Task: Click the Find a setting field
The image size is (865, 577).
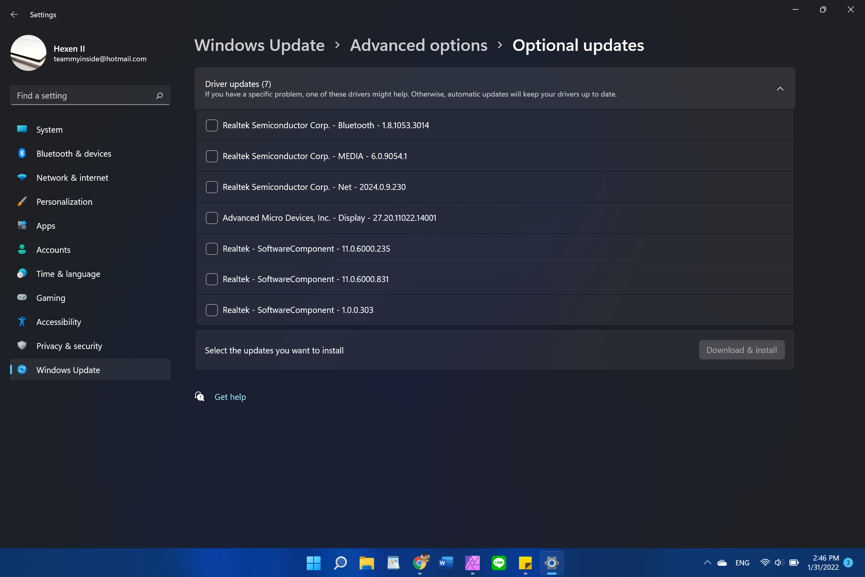Action: pyautogui.click(x=84, y=95)
